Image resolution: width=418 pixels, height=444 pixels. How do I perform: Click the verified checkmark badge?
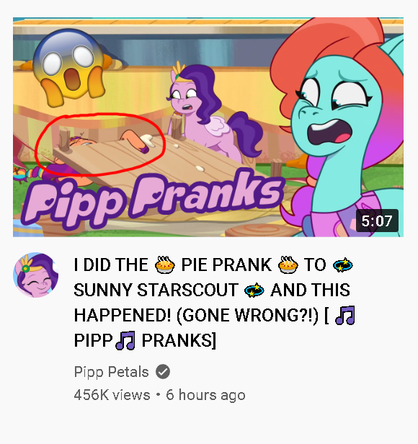(163, 371)
